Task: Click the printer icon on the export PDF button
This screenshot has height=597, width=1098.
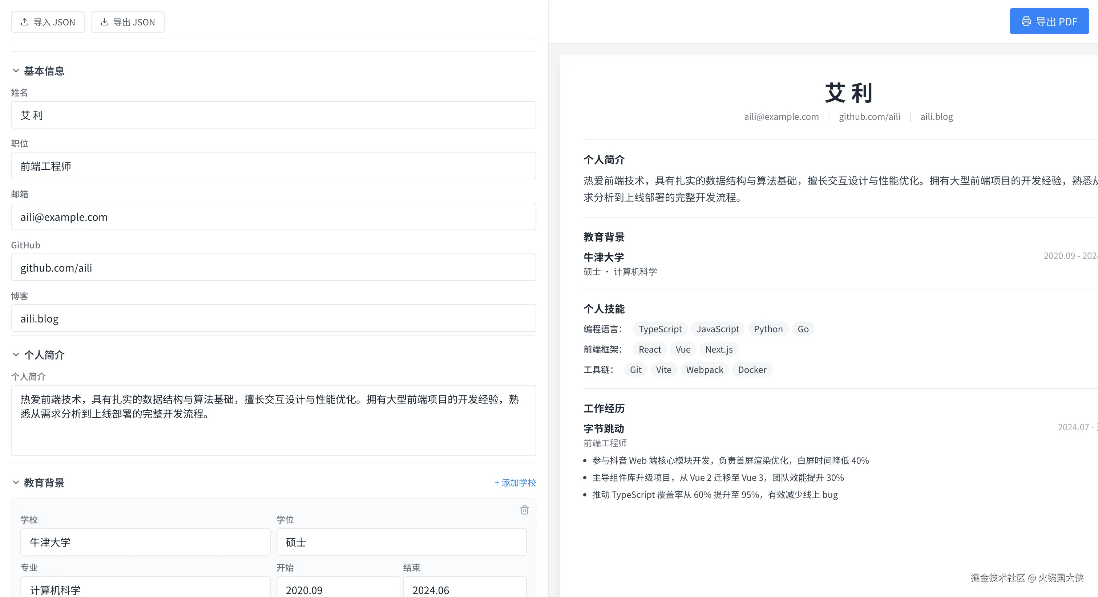Action: coord(1026,21)
